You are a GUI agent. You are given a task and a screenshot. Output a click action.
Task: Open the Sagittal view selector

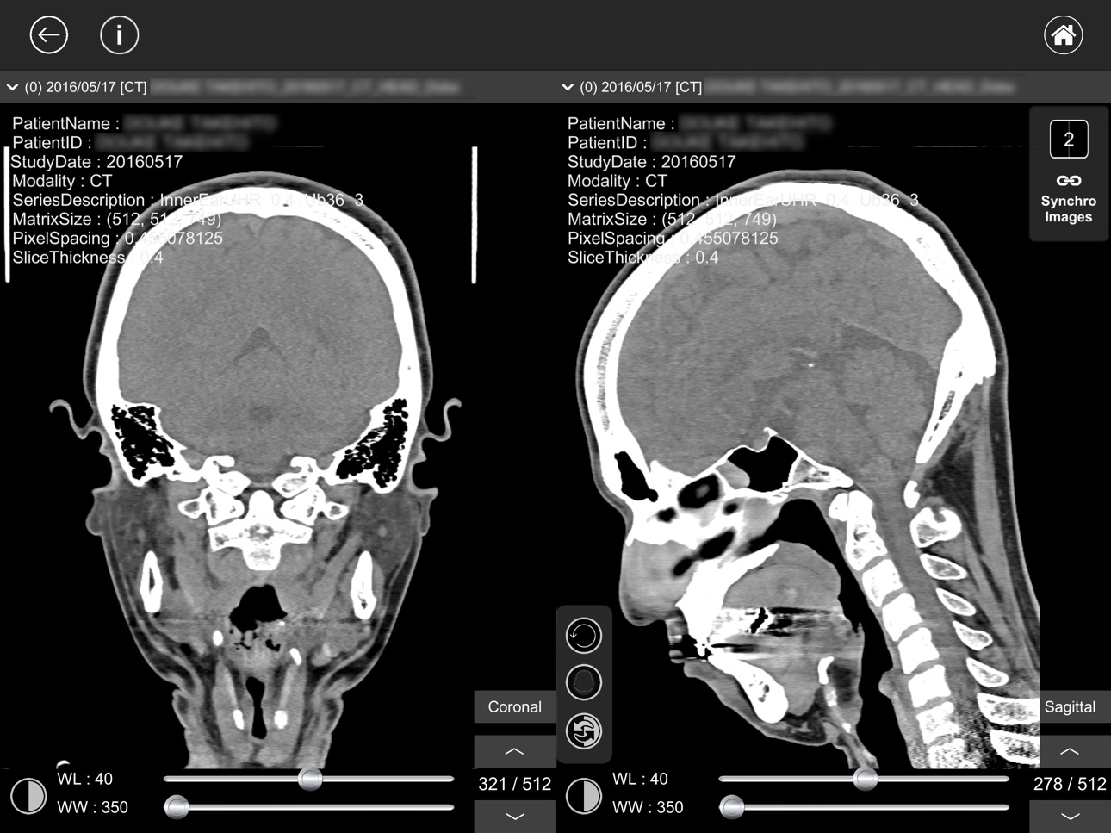coord(1070,706)
